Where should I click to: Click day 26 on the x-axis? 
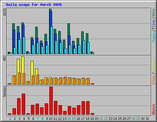point(124,119)
